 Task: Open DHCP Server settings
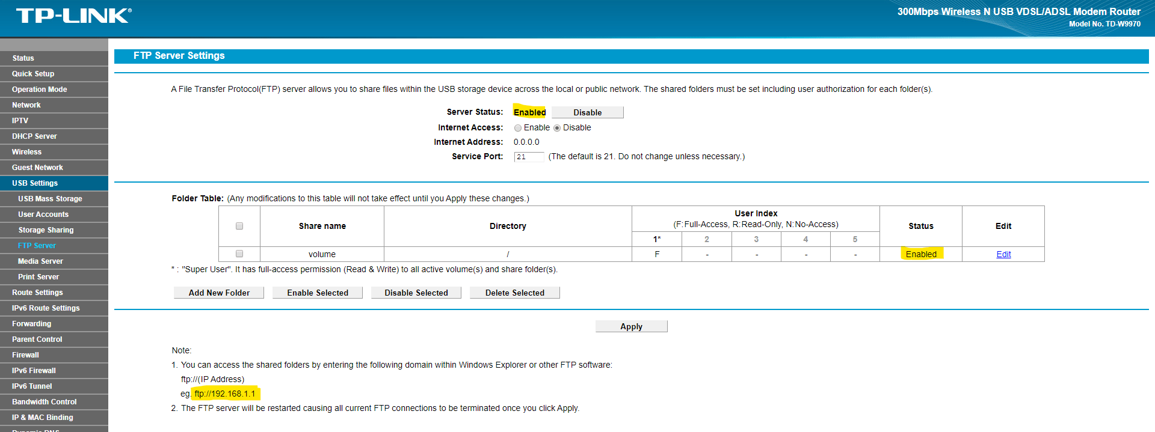pyautogui.click(x=54, y=136)
